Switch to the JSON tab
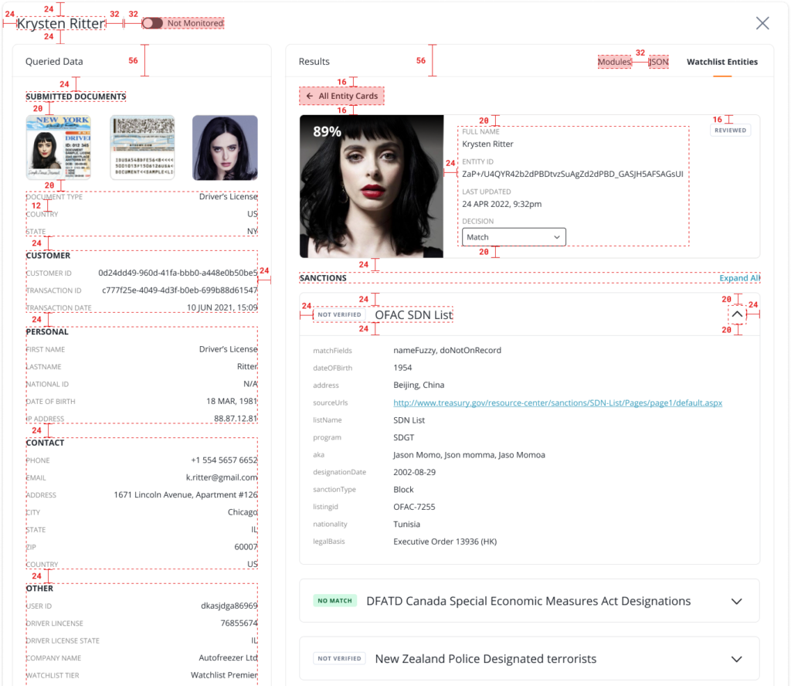Screen dimensions: 791x686 [657, 62]
